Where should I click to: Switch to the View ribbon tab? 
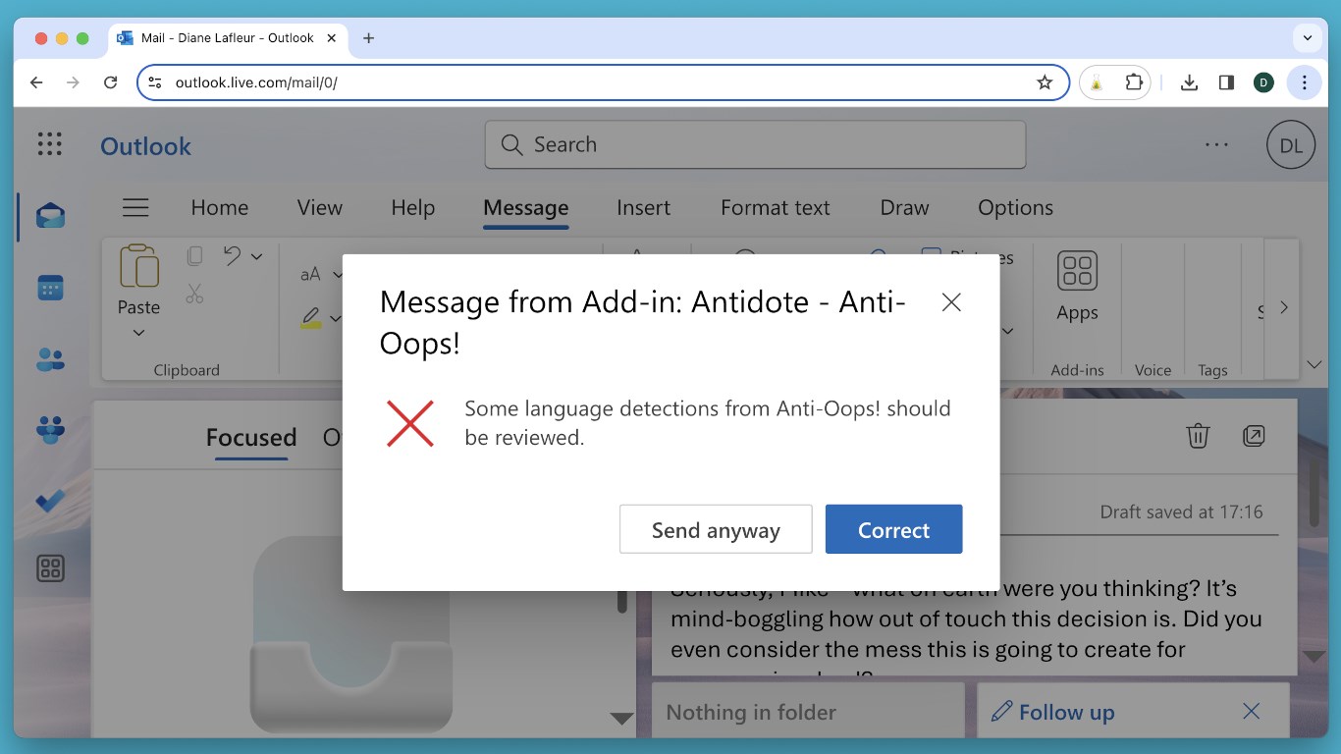pos(320,207)
